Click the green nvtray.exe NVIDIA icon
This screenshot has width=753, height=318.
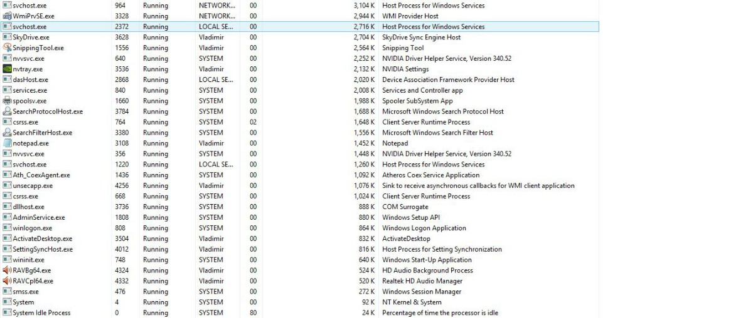[7, 69]
